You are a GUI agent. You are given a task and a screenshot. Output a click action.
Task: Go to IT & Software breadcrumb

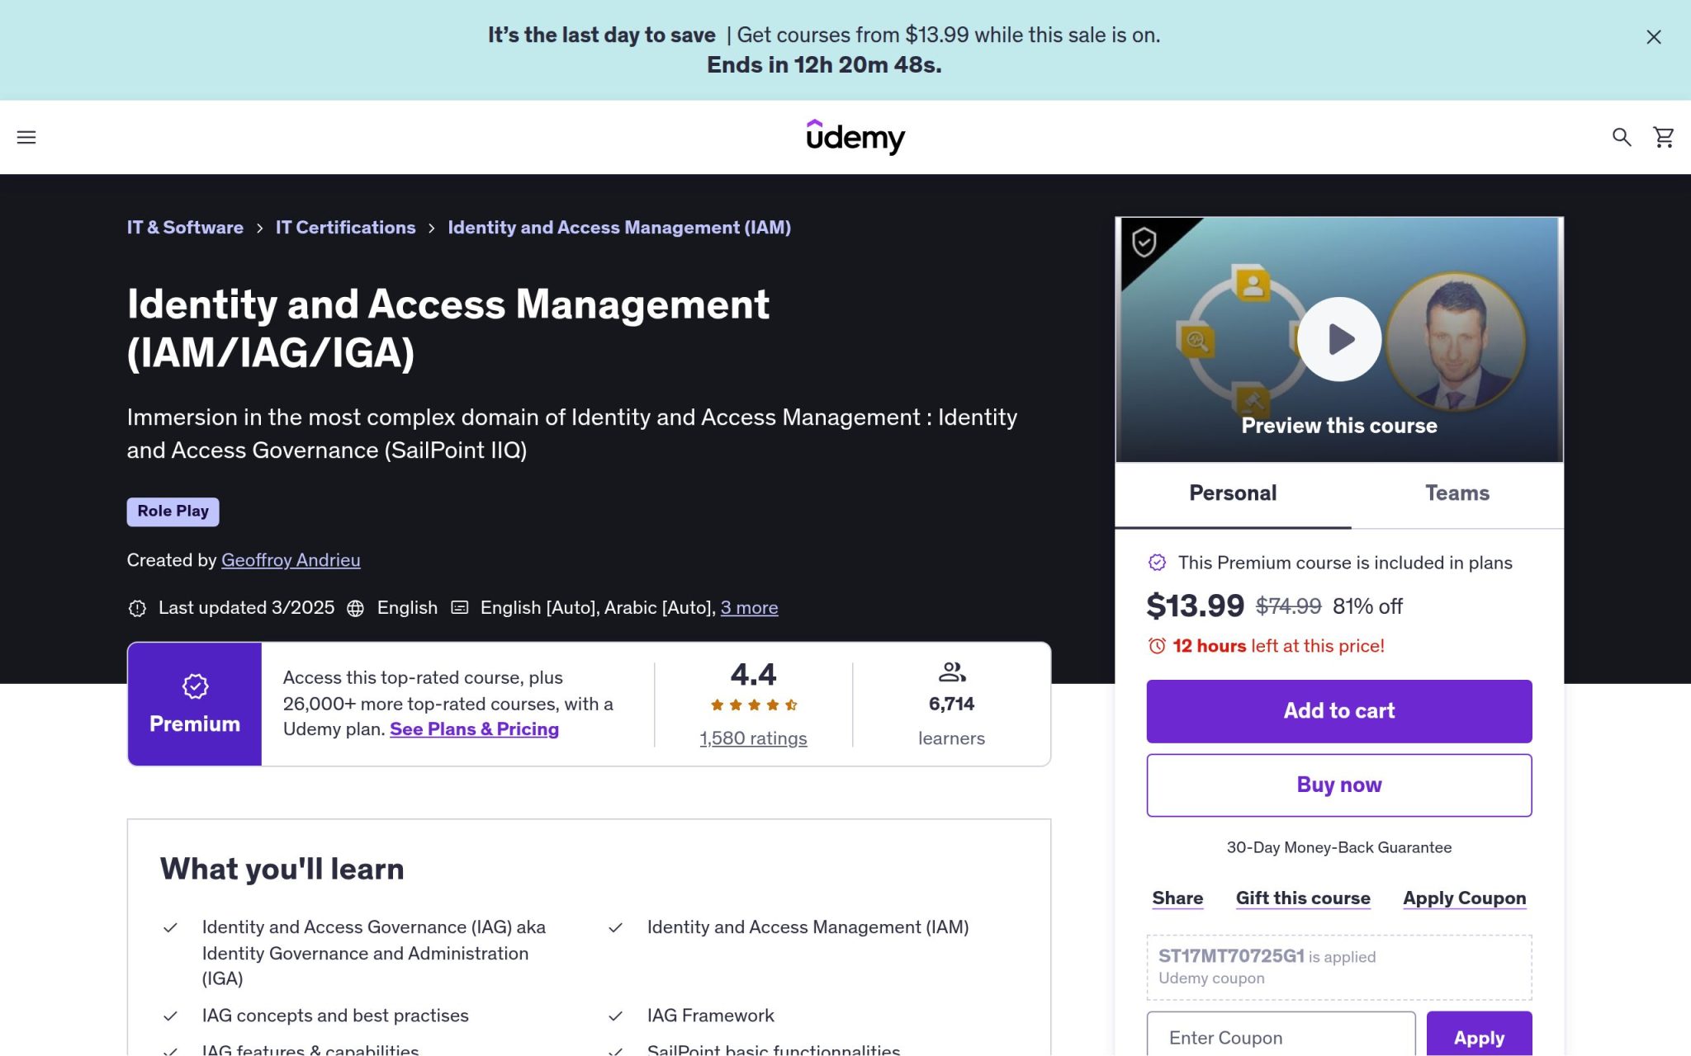pyautogui.click(x=185, y=228)
